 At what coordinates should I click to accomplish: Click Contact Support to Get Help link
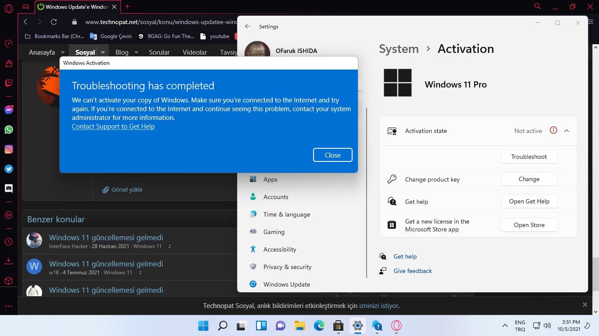tap(113, 126)
